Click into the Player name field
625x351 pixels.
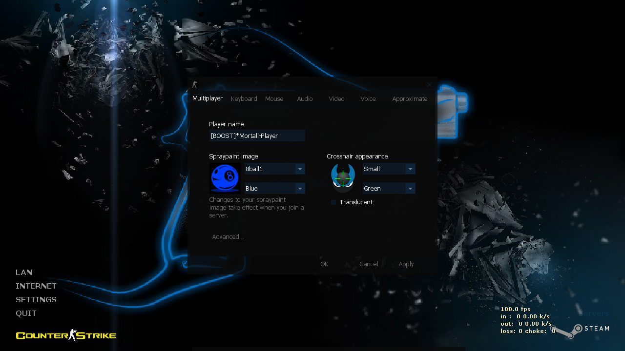[257, 136]
